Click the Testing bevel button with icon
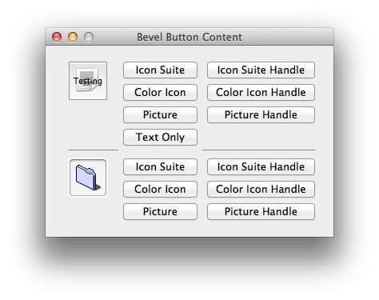 [x=88, y=81]
